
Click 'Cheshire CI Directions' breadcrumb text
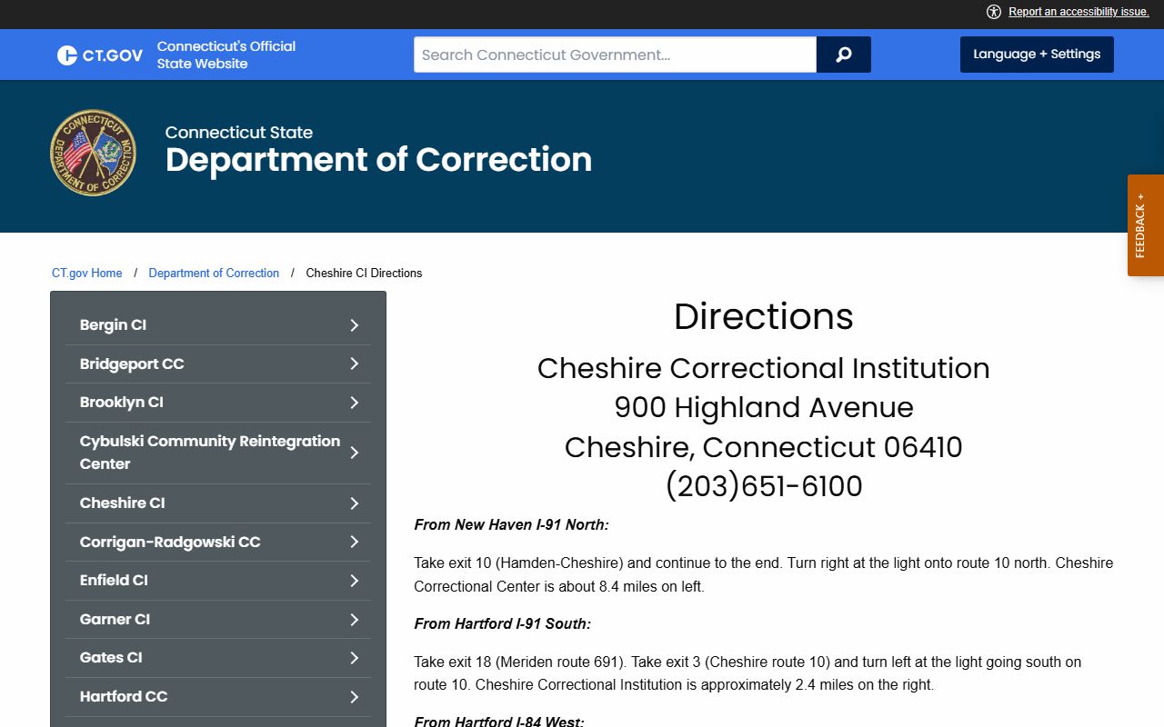pyautogui.click(x=364, y=273)
